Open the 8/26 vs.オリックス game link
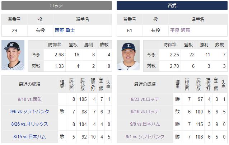This screenshot has height=145, width=229. point(30,124)
